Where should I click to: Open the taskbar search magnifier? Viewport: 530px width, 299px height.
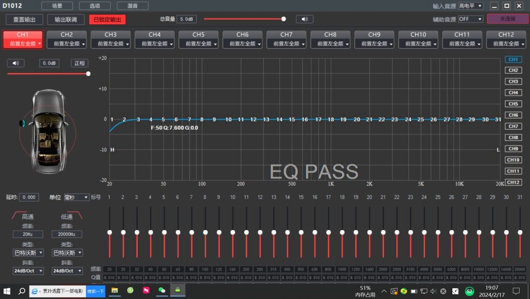[22, 291]
